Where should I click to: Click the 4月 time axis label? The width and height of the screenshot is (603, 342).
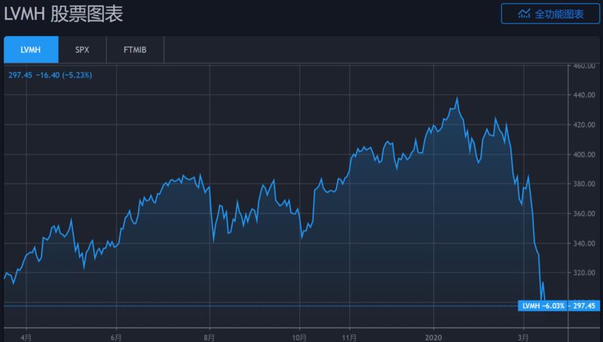pyautogui.click(x=26, y=337)
